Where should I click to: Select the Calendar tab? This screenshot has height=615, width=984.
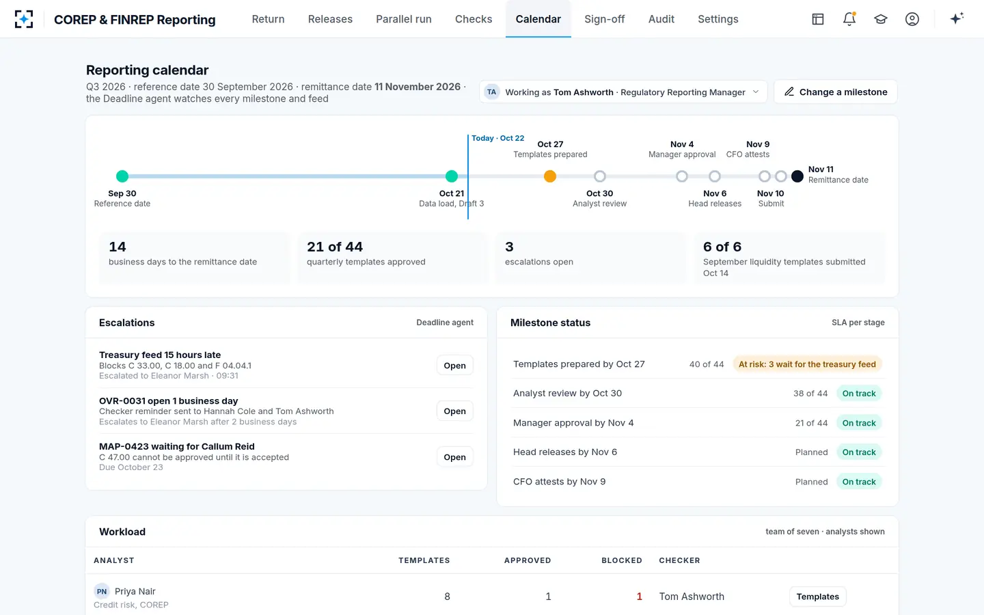538,19
